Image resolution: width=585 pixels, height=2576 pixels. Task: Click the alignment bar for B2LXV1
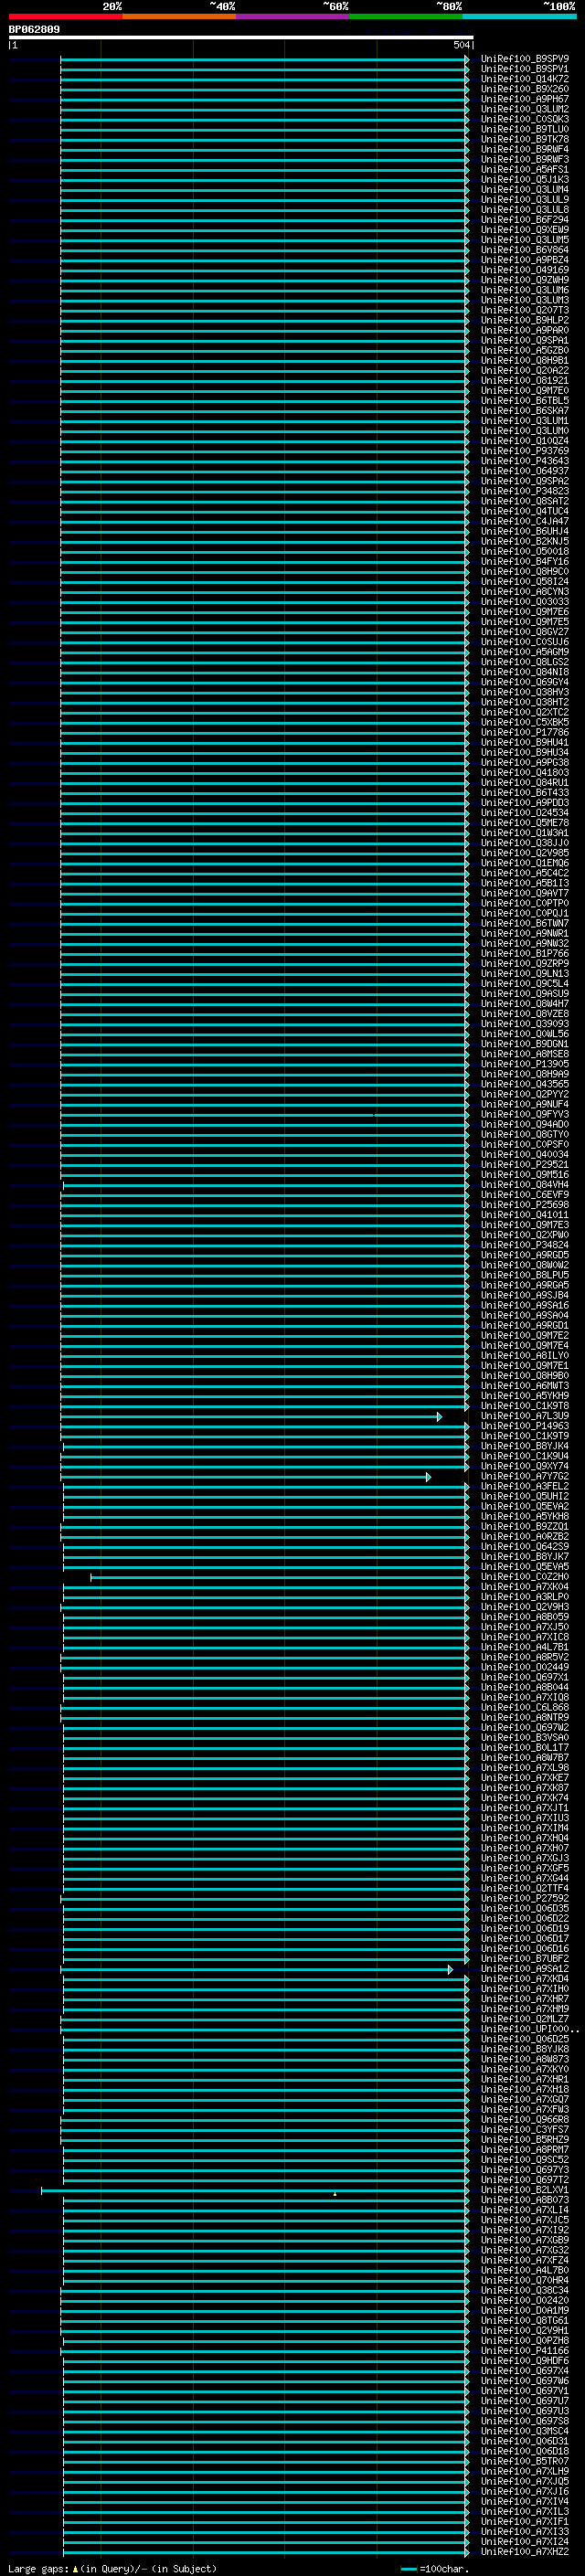tap(255, 2191)
